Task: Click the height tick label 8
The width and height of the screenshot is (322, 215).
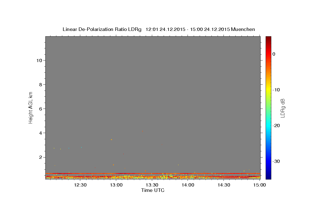Action: pyautogui.click(x=41, y=84)
